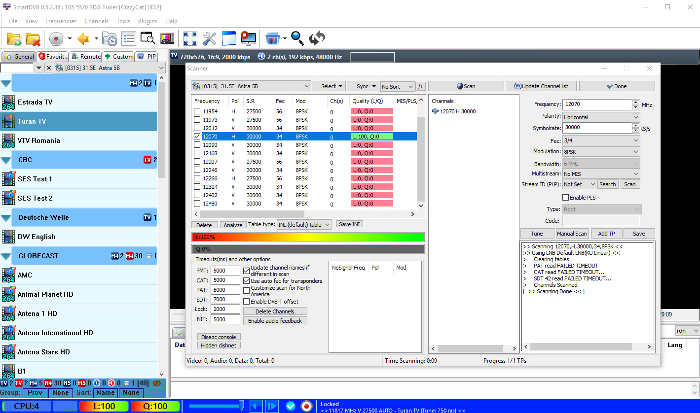Open the Table type INI dropdown
Viewport: 700px width, 413px height.
click(304, 225)
